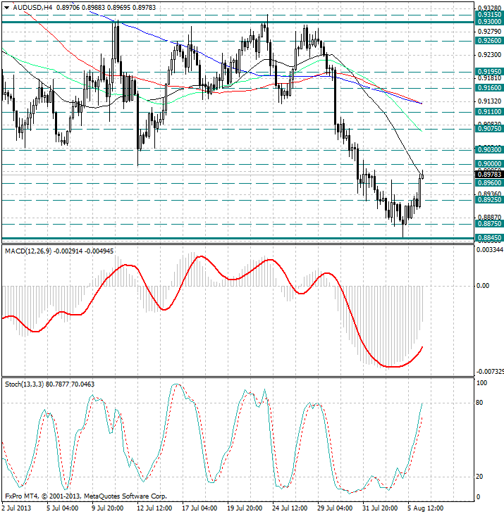Click the MACD scale value 0.003344
This screenshot has height=514, width=504.
click(x=490, y=250)
